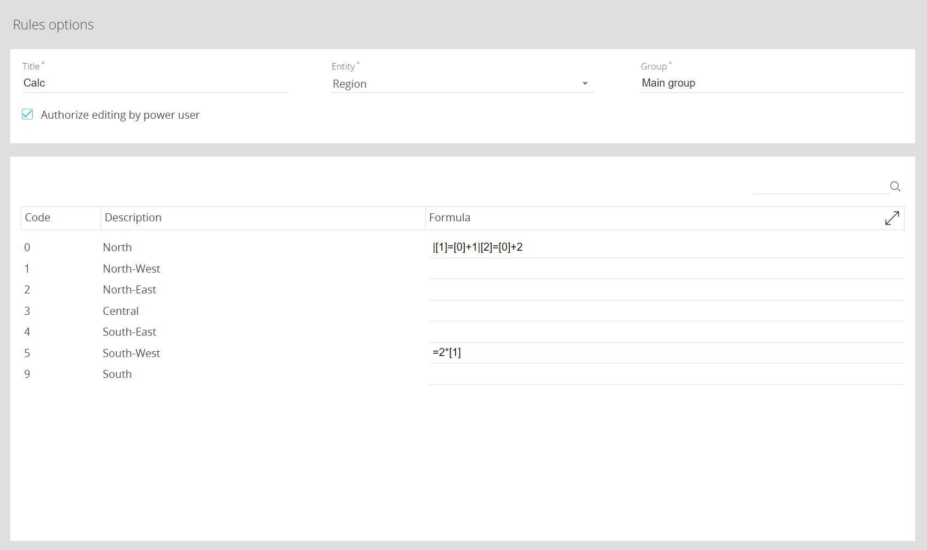Click the North-West formula field
The image size is (927, 550).
click(666, 269)
